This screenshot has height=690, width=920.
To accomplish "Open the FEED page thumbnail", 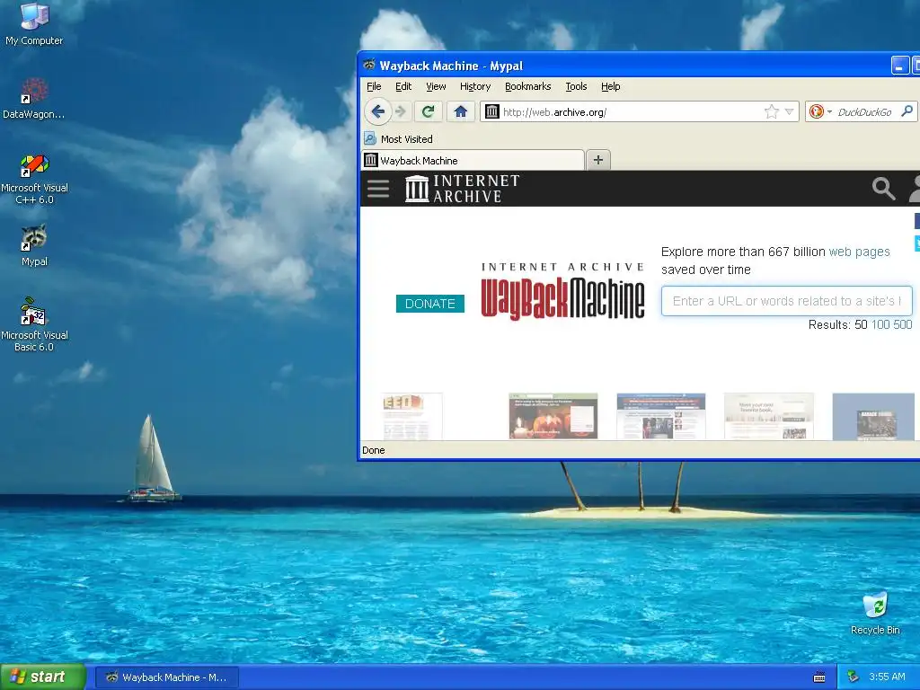I will coord(411,416).
